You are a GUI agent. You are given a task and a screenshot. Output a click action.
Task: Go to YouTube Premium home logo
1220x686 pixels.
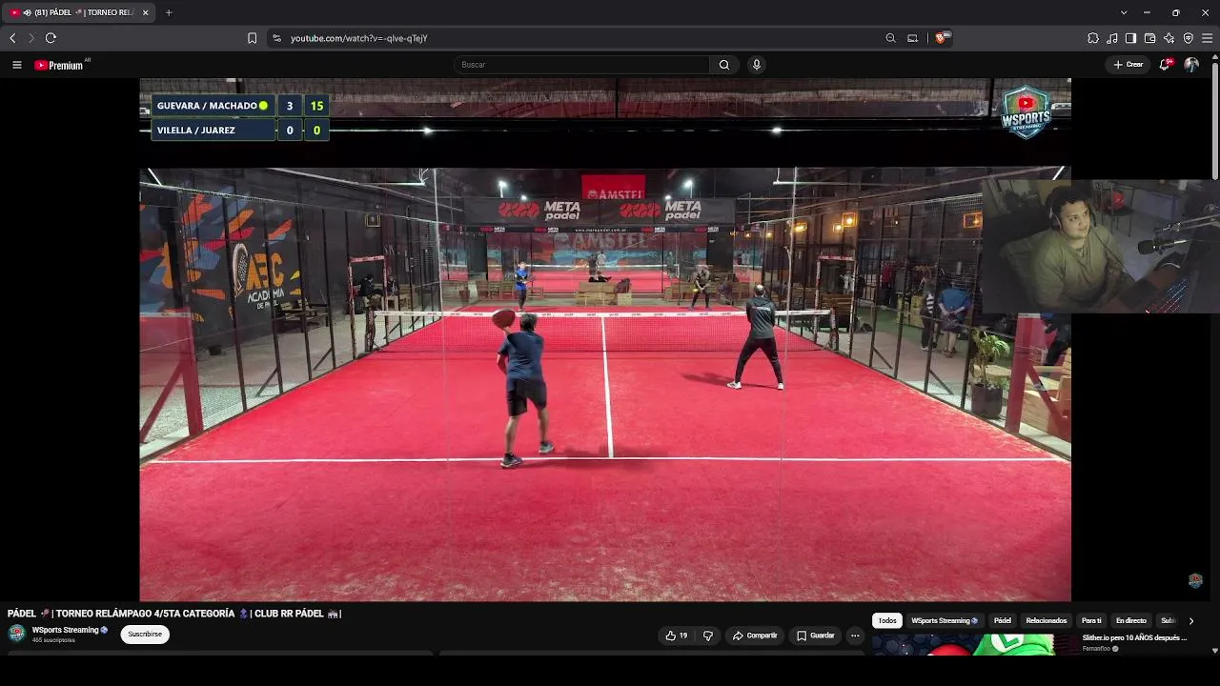61,65
